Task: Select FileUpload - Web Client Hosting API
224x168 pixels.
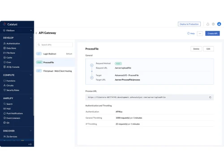Action: click(x=54, y=71)
